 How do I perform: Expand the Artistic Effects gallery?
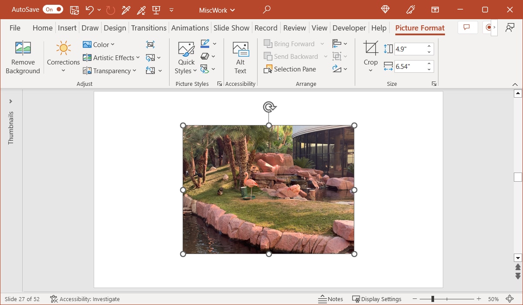coord(111,58)
